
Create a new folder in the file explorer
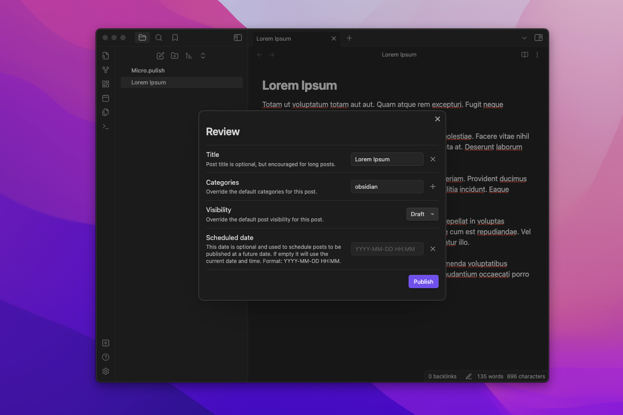174,56
